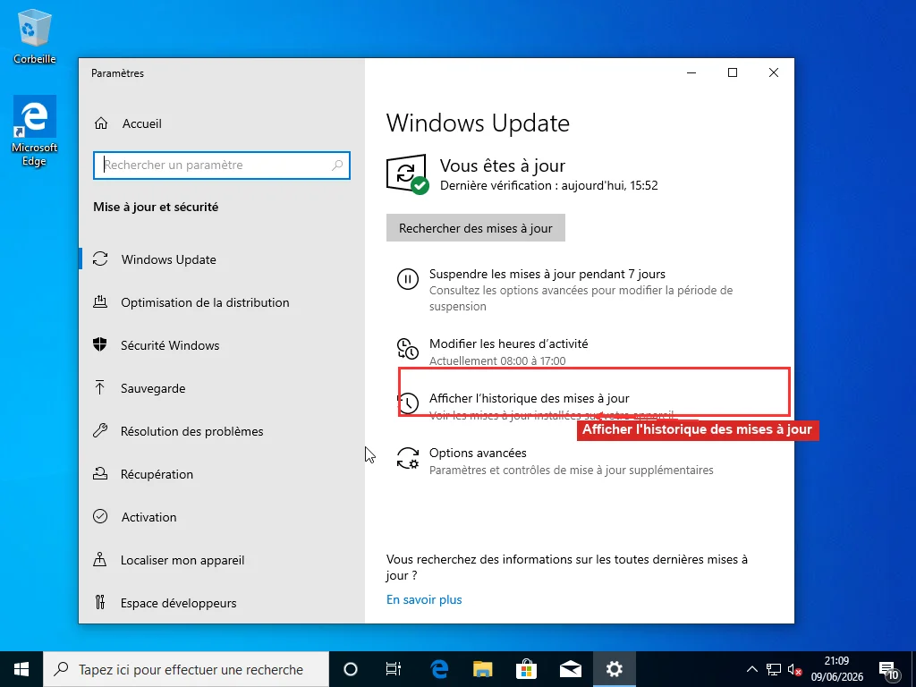The height and width of the screenshot is (687, 916).
Task: Click the Optimisation de la distribution icon
Action: [x=100, y=302]
